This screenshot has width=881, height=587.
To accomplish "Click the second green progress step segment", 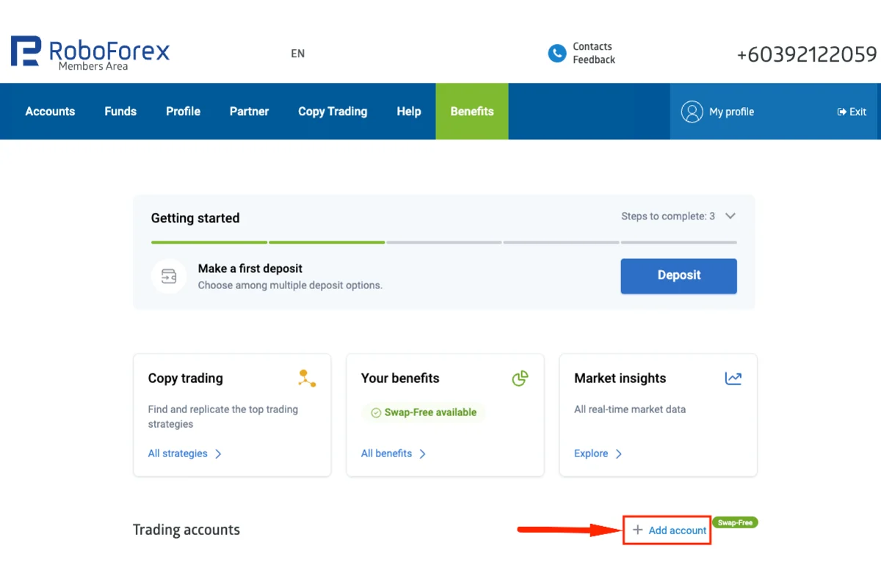I will pyautogui.click(x=327, y=242).
